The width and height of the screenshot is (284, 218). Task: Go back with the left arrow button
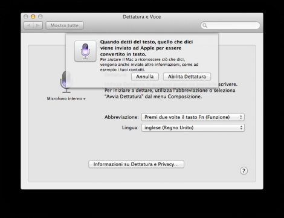coord(29,25)
